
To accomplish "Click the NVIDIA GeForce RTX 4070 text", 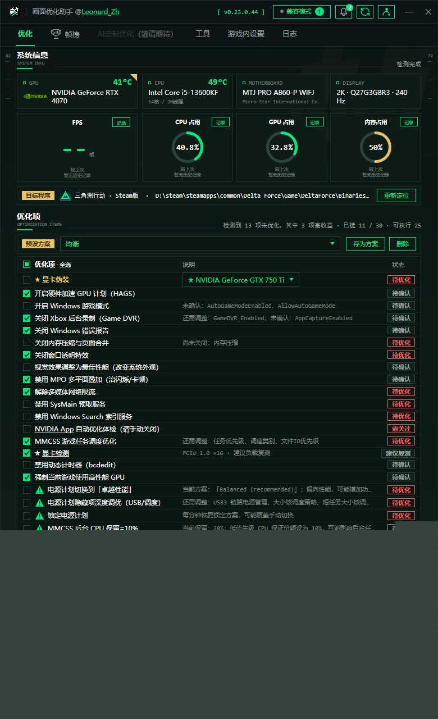I will (85, 97).
